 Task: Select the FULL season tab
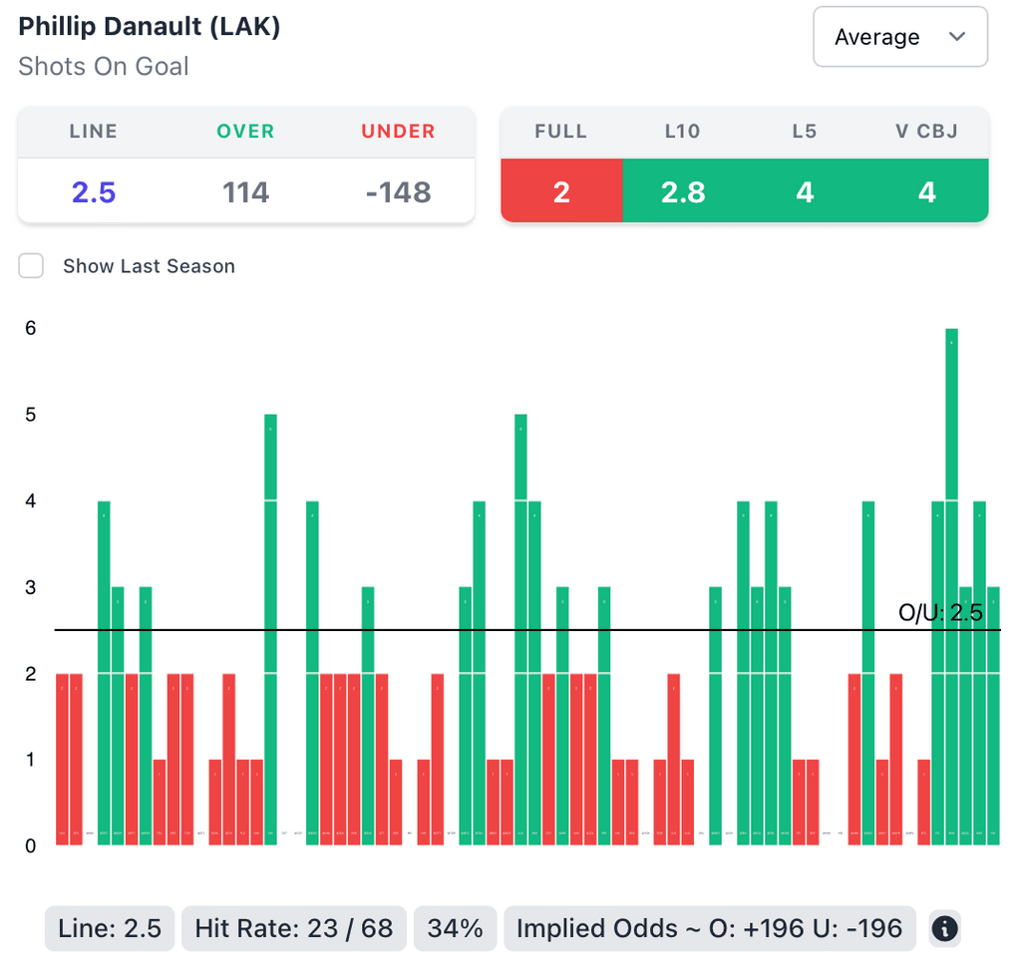[560, 132]
